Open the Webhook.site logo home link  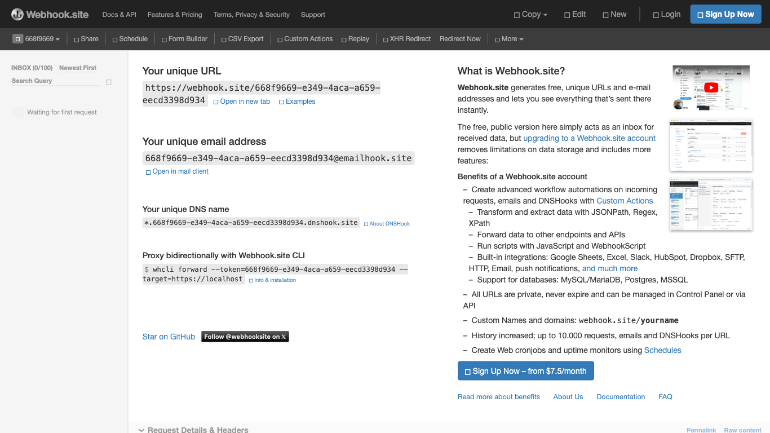(50, 14)
